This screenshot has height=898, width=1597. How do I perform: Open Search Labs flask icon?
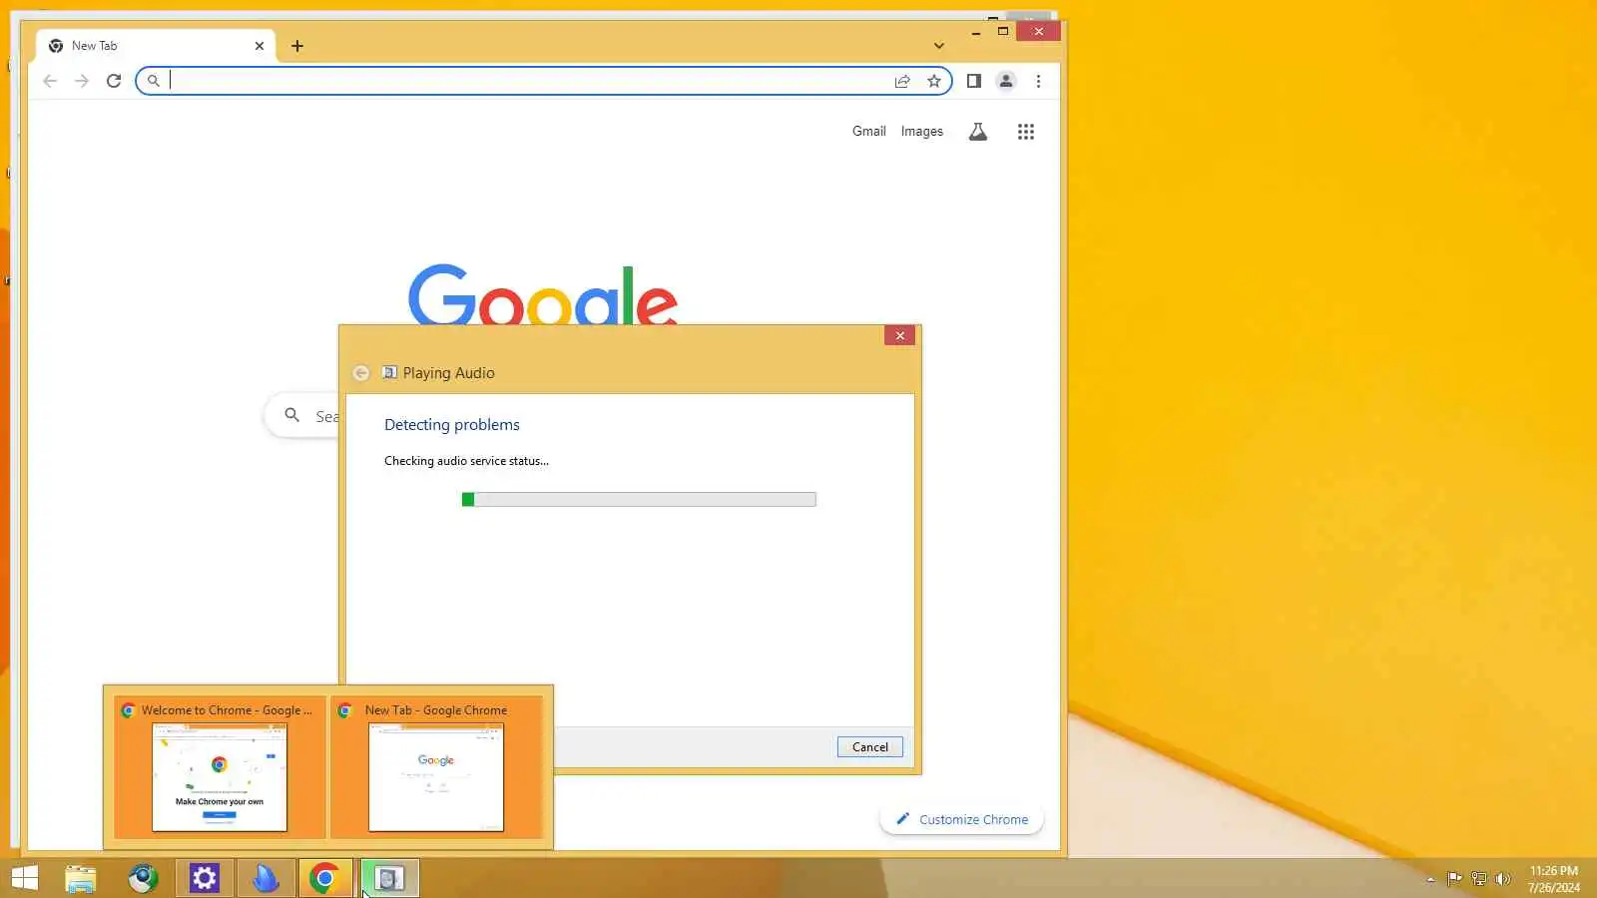point(978,132)
